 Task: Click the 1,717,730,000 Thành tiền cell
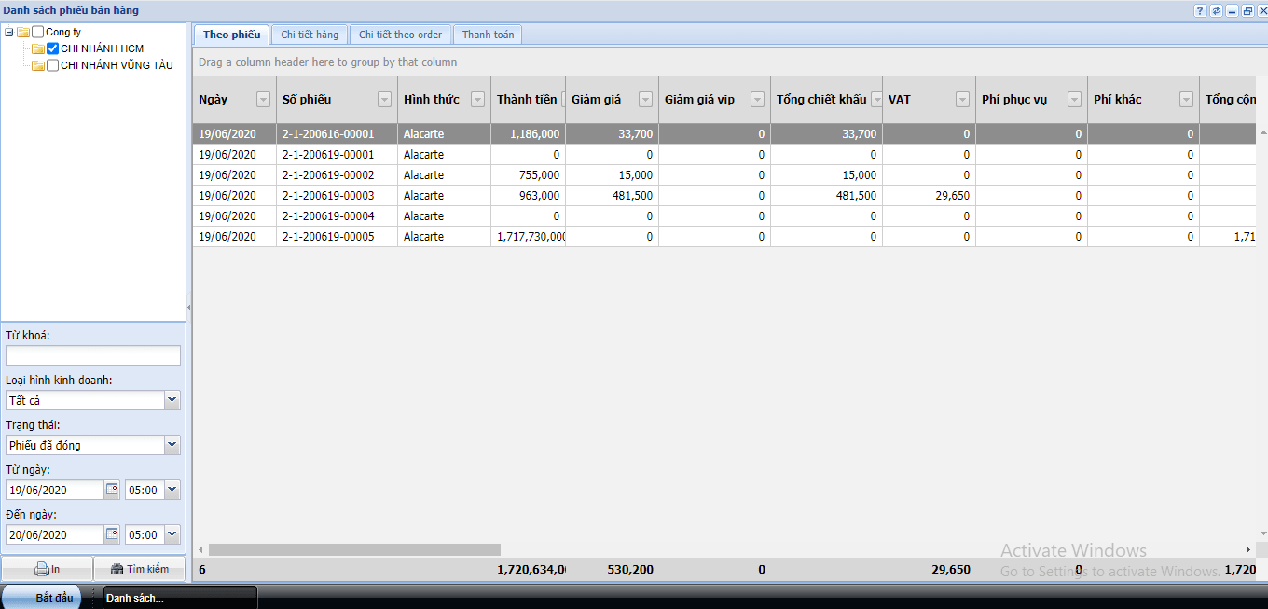click(x=529, y=237)
